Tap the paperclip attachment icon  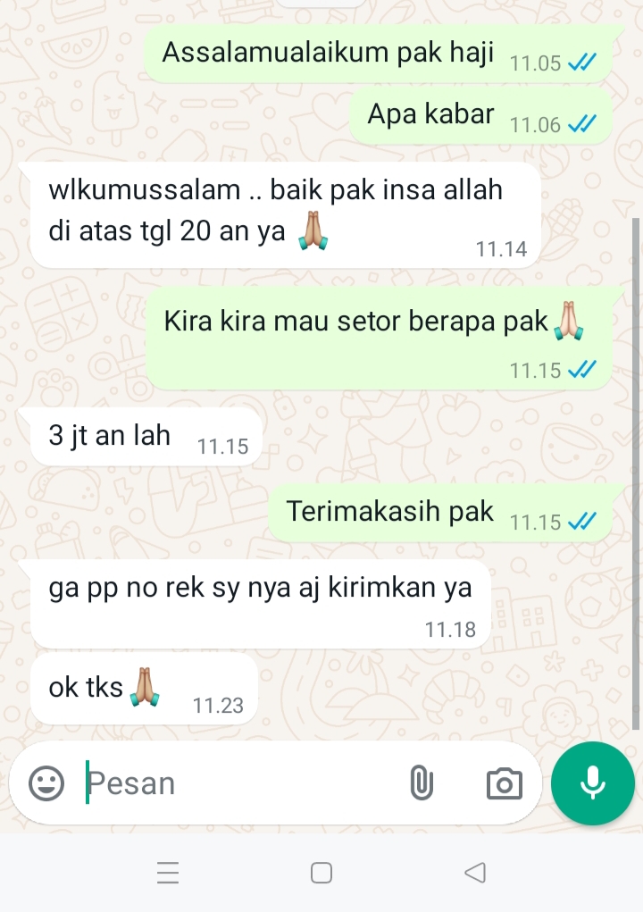pos(422,782)
